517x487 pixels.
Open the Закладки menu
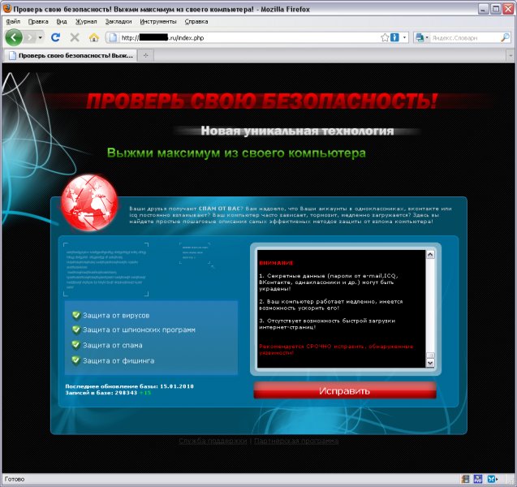118,21
